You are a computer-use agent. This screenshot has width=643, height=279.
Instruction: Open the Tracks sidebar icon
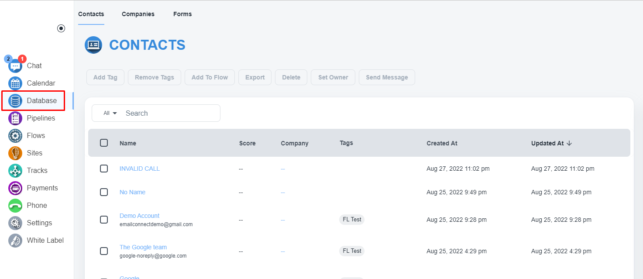tap(15, 171)
